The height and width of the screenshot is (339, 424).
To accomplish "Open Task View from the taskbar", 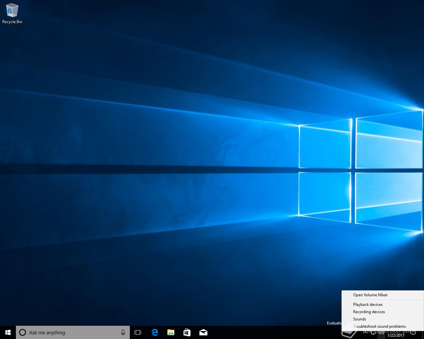I will pos(138,332).
